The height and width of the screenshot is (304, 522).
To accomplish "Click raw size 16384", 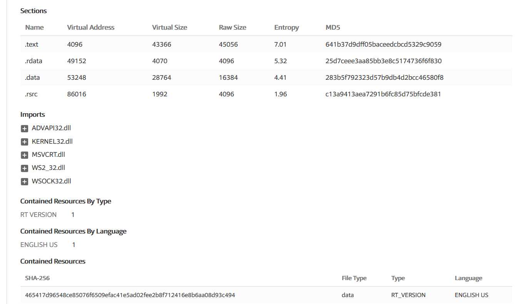I will point(228,77).
